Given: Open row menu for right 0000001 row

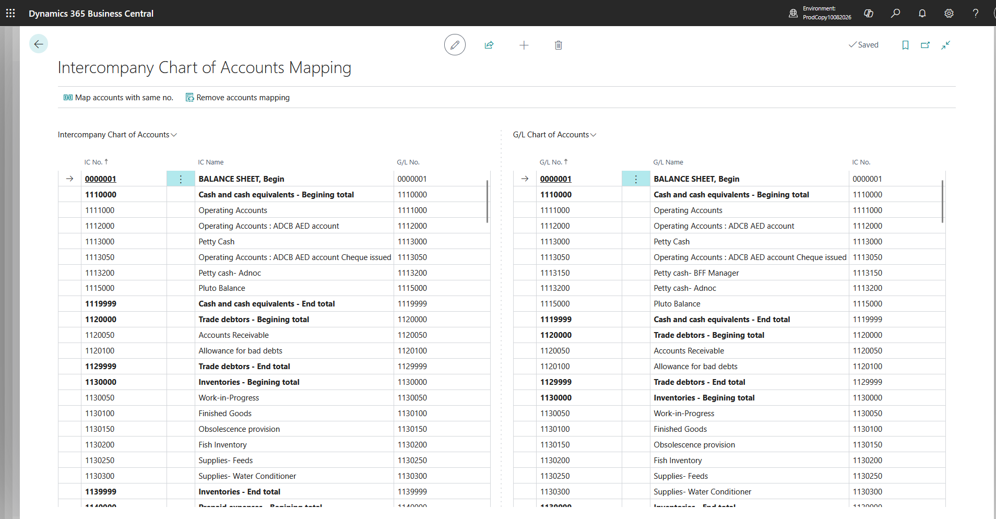Looking at the screenshot, I should 636,179.
